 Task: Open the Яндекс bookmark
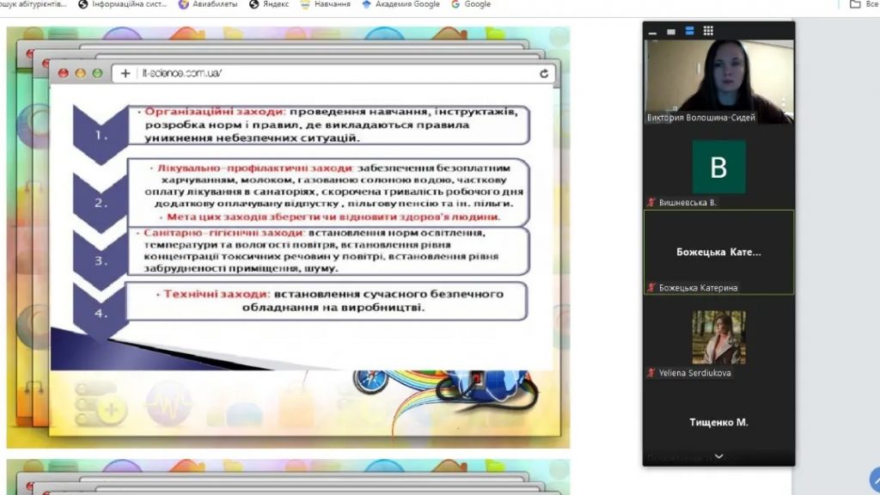268,4
